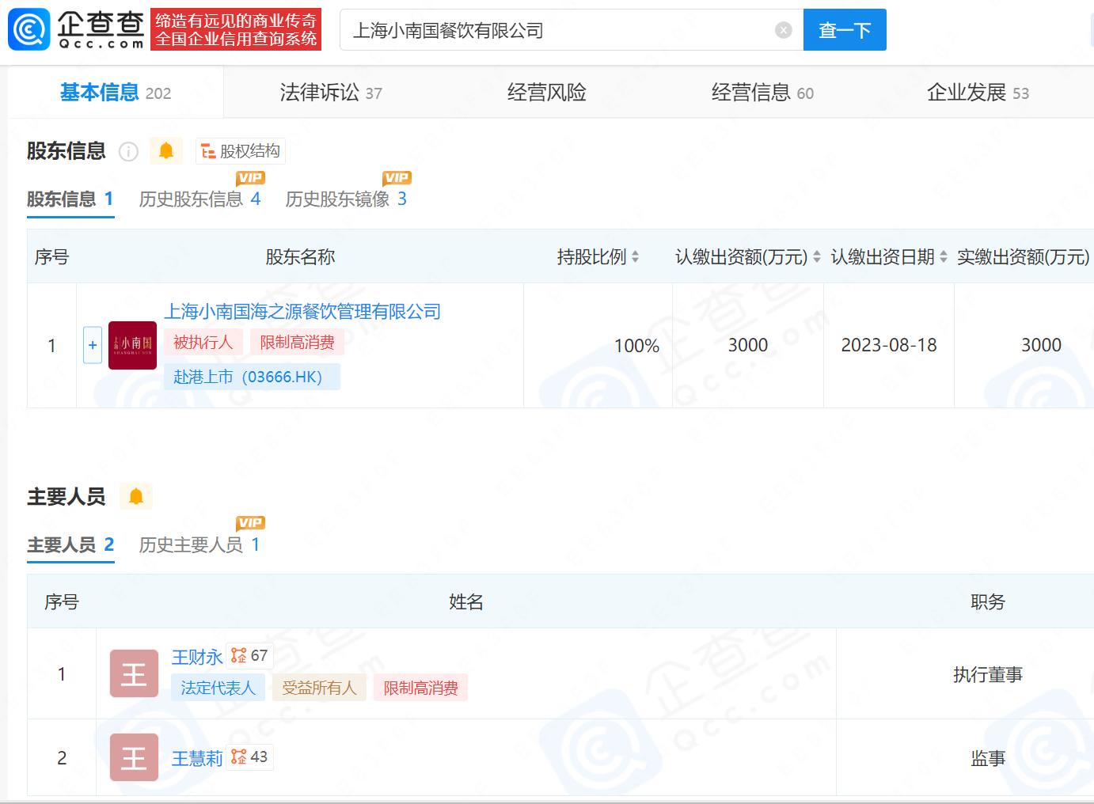
Task: Click the 查一下 search button
Action: click(x=844, y=30)
